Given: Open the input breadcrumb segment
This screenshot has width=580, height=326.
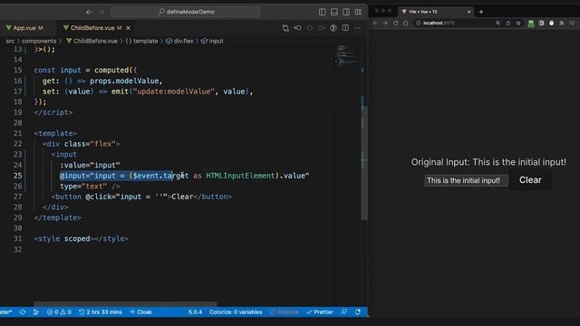Looking at the screenshot, I should (x=212, y=41).
